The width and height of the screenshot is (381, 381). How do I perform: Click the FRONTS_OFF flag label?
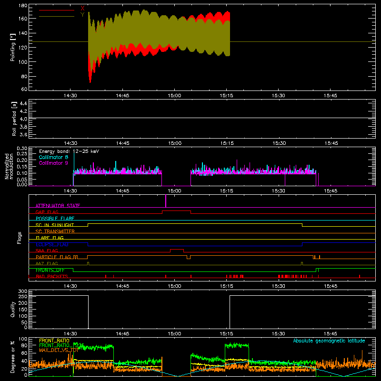(x=50, y=270)
